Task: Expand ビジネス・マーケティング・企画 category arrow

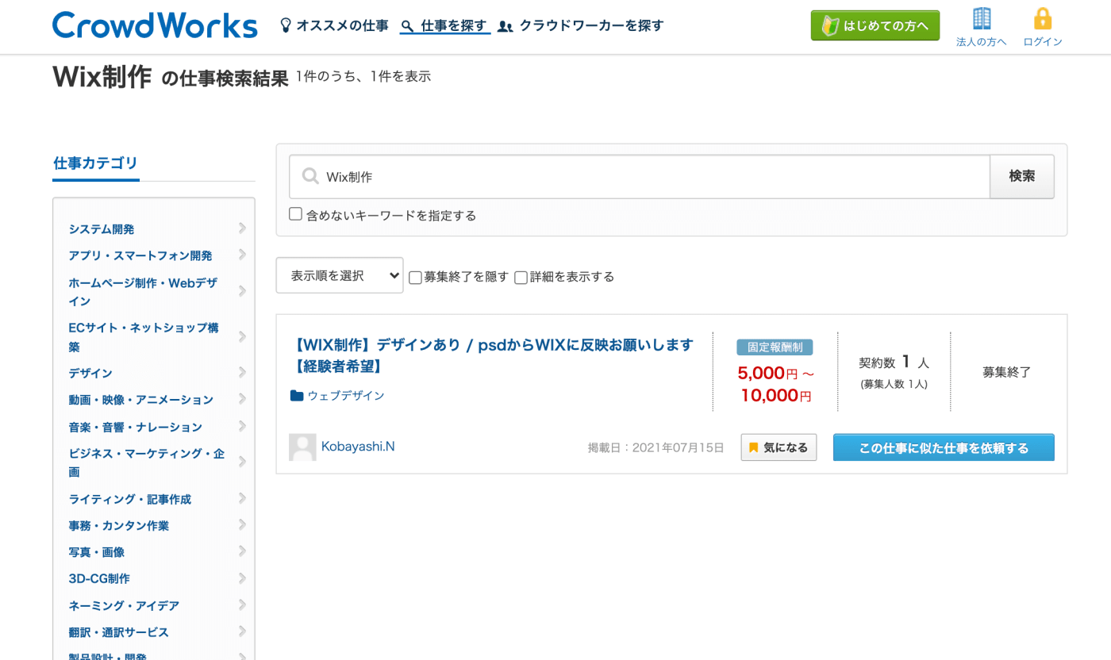Action: (x=242, y=462)
